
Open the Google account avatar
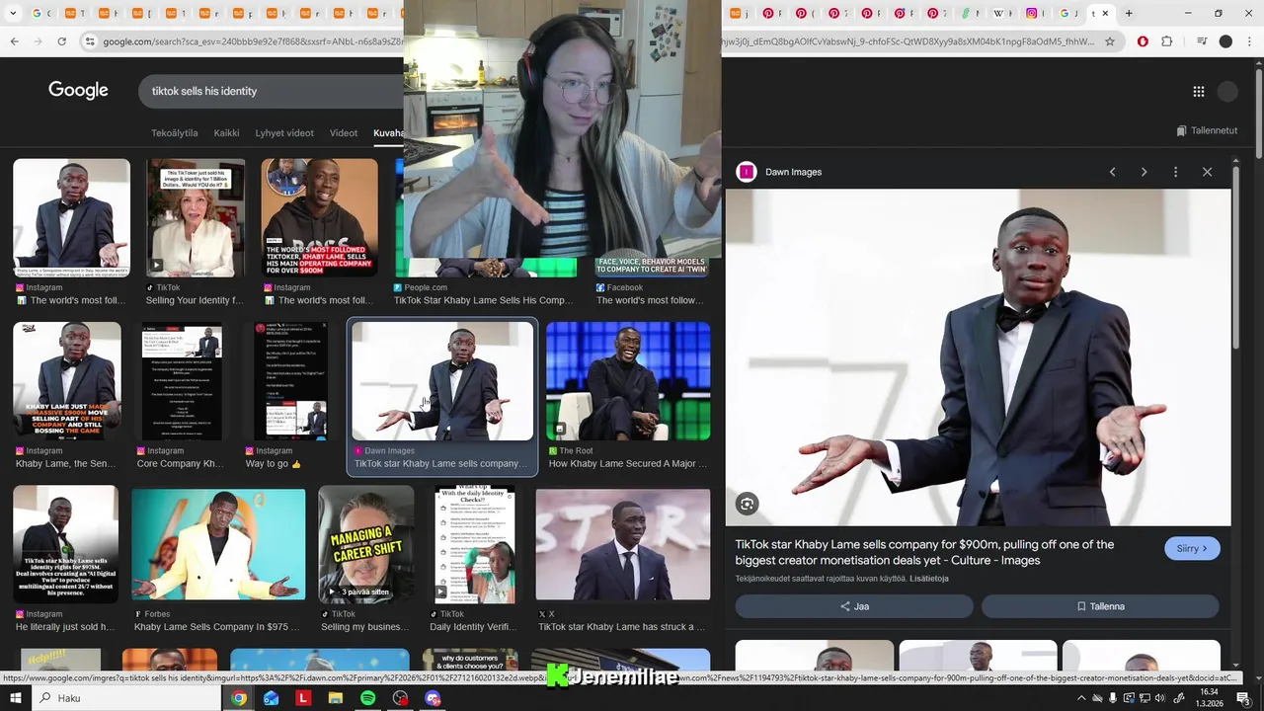[1227, 91]
